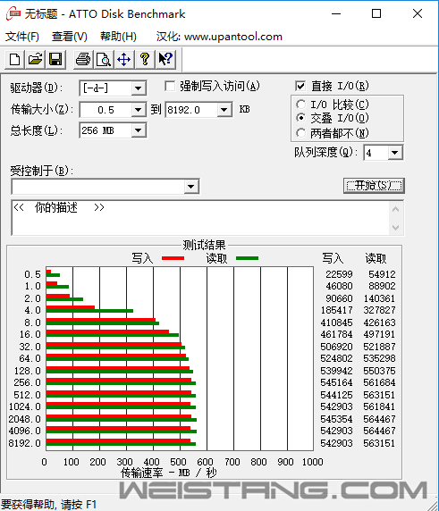Maximize the ATTO Disk Benchmark window

pos(376,14)
